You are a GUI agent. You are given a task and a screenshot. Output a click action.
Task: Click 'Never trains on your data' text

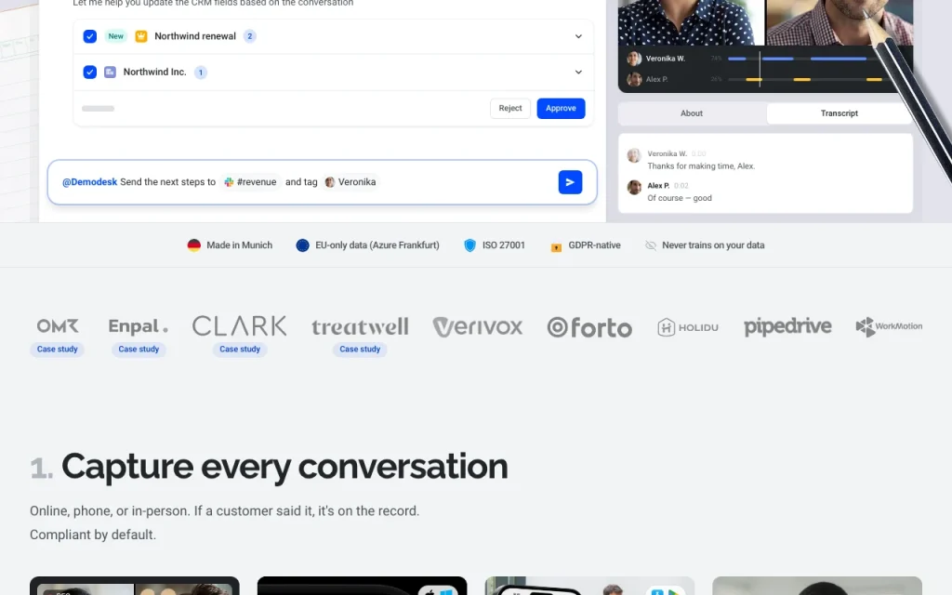(713, 245)
